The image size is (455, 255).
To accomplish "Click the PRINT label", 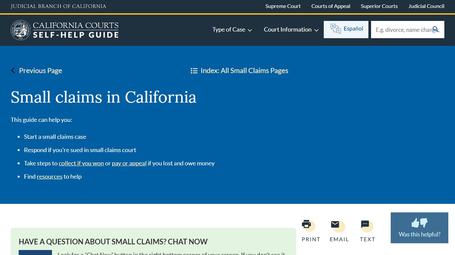I will [x=311, y=239].
